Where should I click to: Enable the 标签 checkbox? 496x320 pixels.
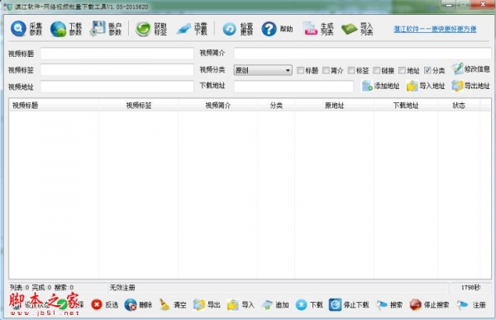click(x=351, y=70)
